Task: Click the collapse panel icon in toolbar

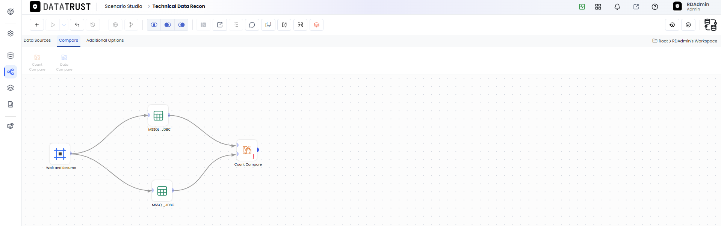Action: 203,25
